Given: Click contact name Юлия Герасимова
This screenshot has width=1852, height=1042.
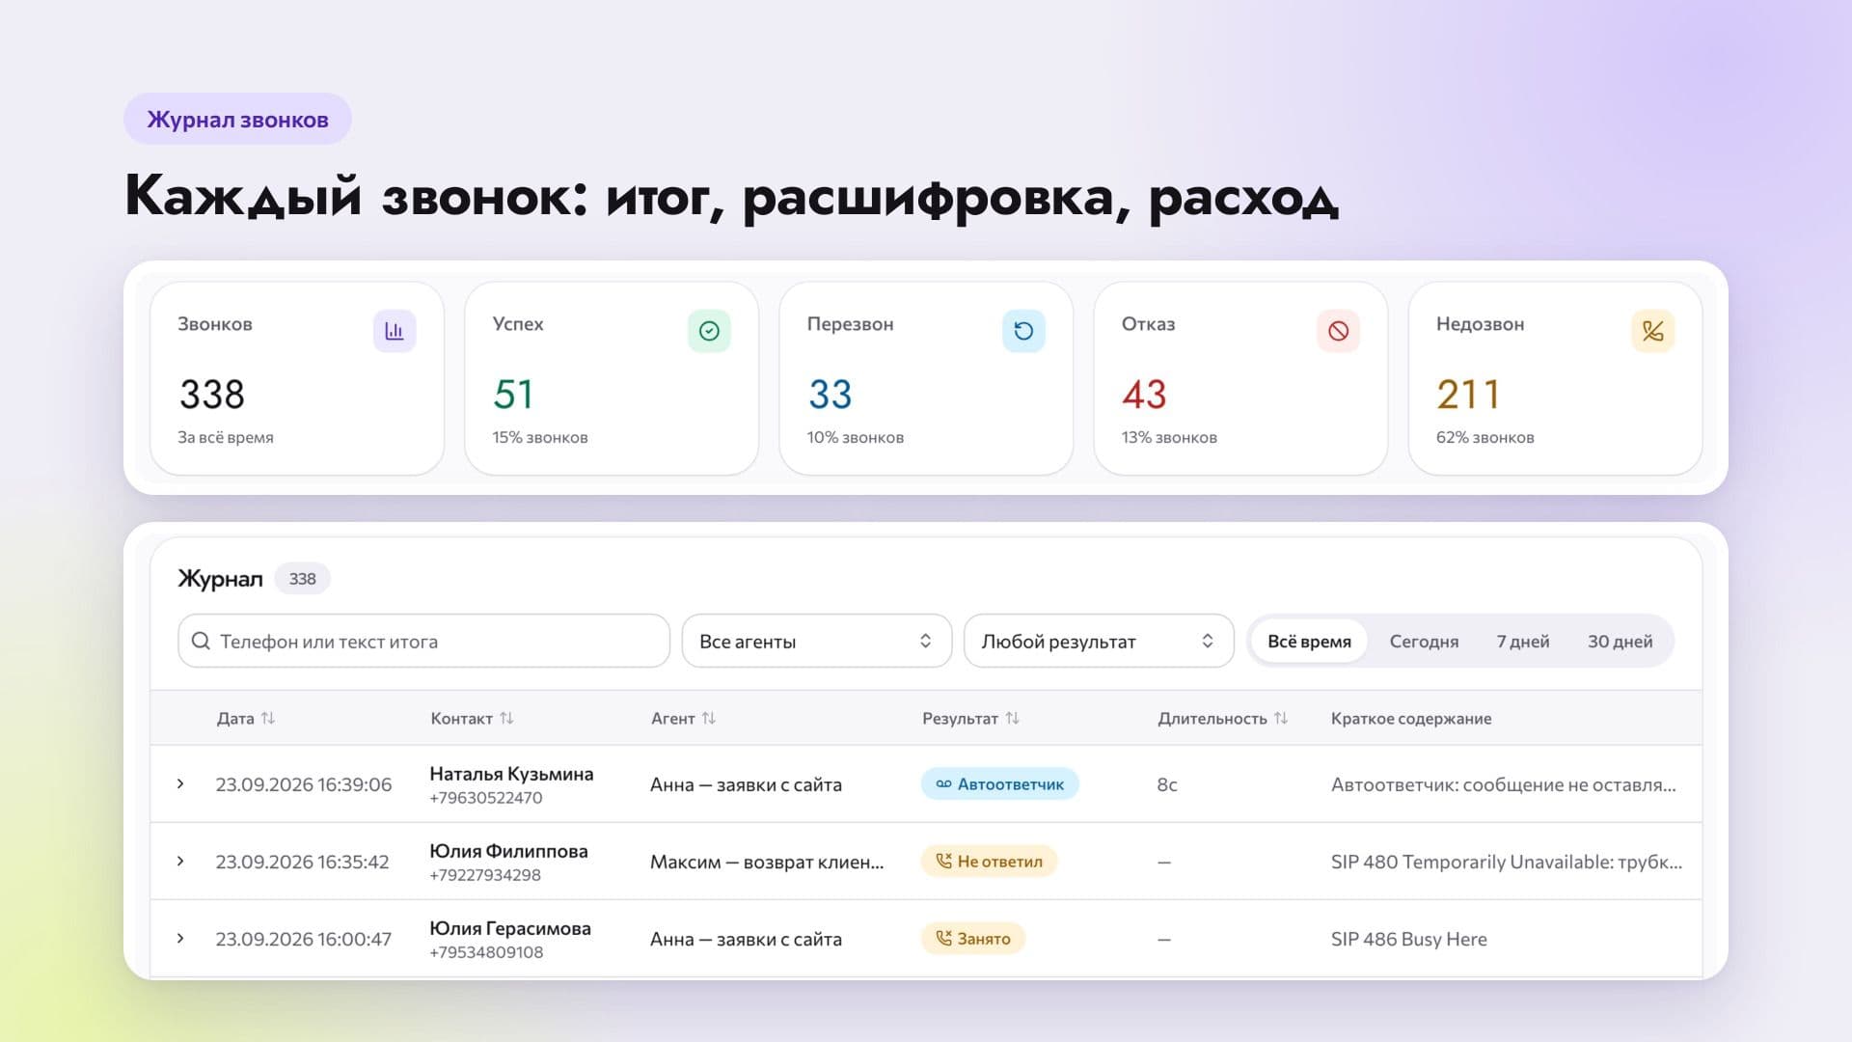Looking at the screenshot, I should point(510,927).
